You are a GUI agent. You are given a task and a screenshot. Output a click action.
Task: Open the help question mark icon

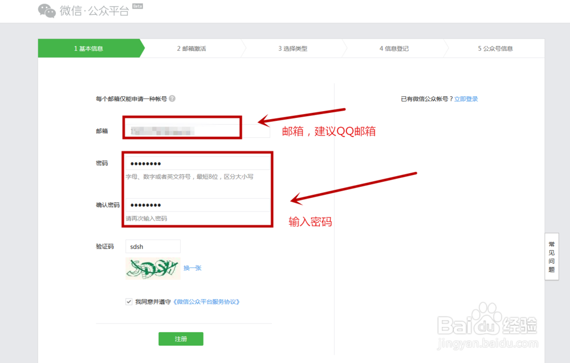click(x=172, y=99)
